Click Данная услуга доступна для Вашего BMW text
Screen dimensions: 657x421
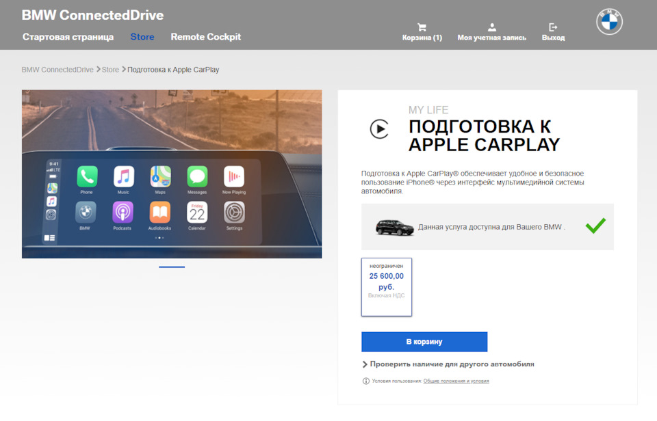(x=491, y=227)
